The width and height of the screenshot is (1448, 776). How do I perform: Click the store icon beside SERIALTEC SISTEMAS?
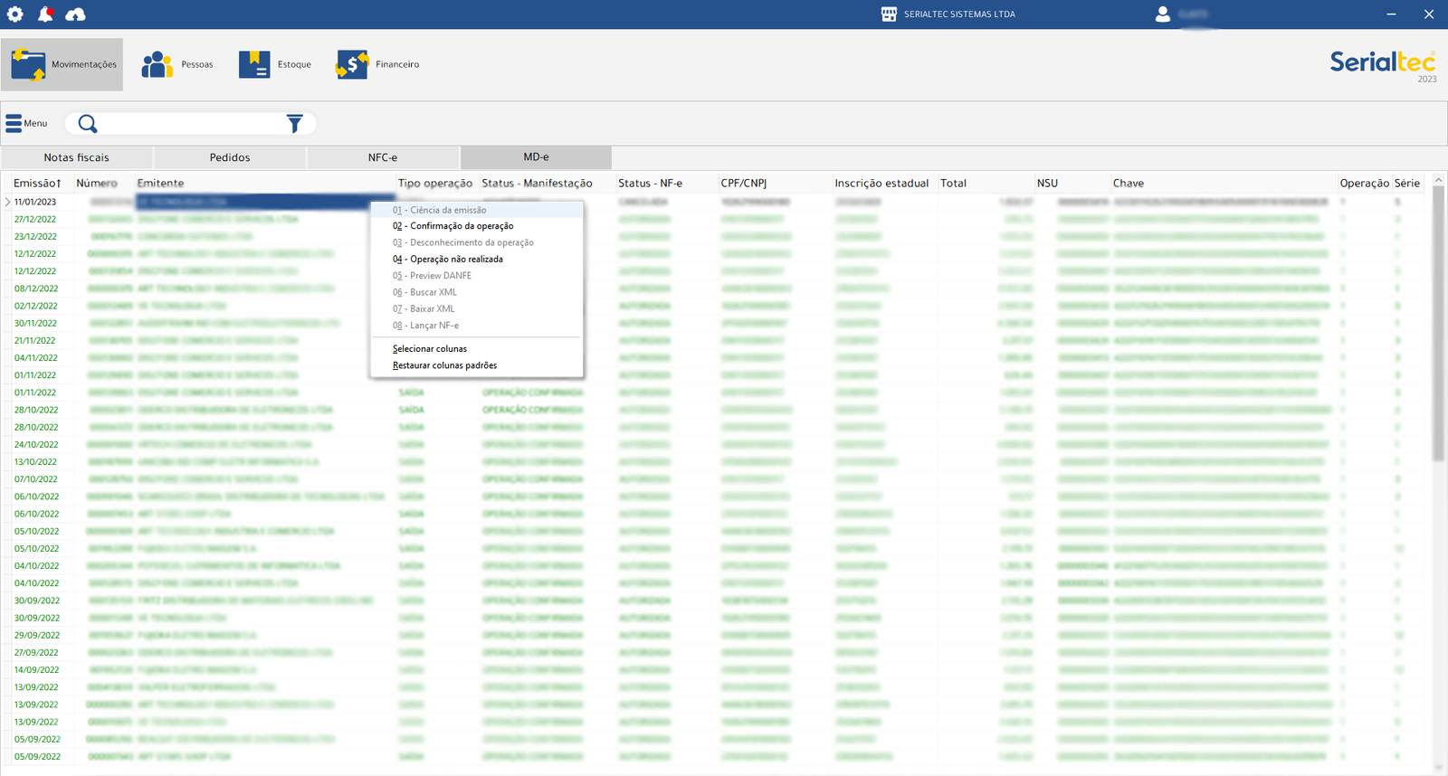(889, 14)
